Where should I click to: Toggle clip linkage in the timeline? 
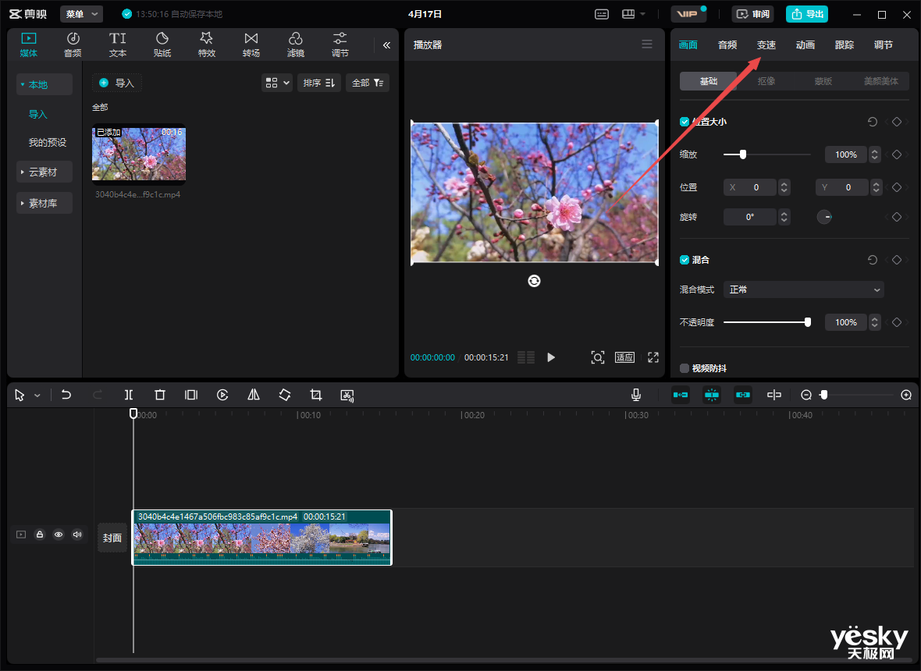[x=742, y=395]
